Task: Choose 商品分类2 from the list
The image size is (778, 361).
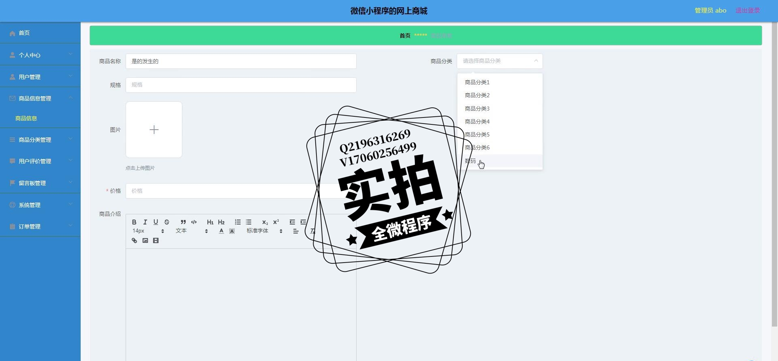Action: click(500, 95)
